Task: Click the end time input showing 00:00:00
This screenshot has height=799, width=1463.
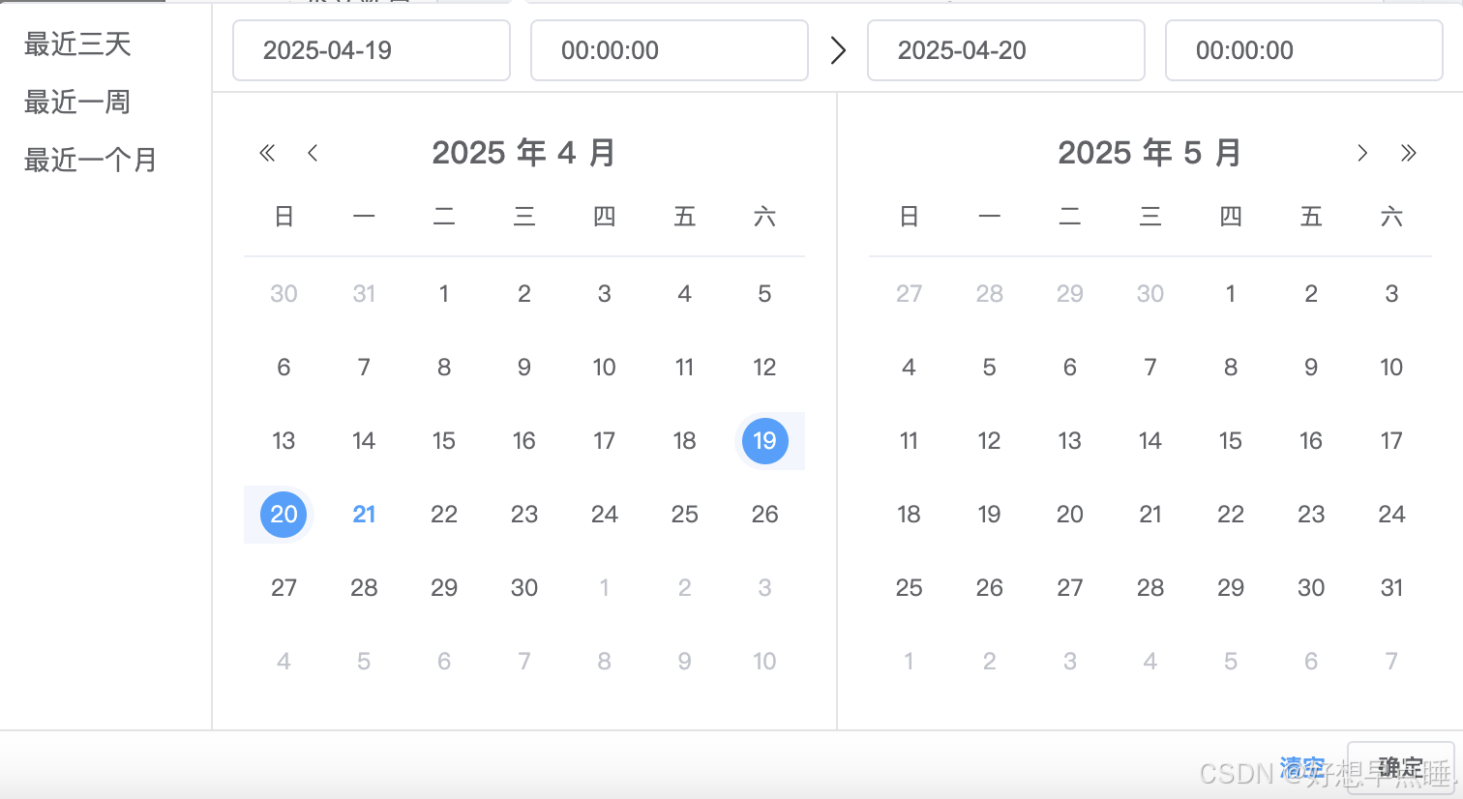Action: click(x=1303, y=50)
